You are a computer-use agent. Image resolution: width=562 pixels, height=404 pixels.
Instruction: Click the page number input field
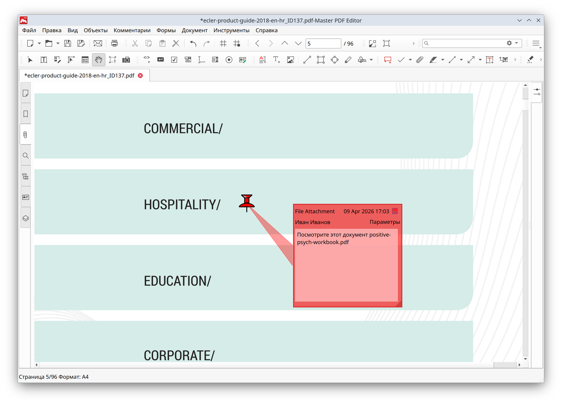323,44
